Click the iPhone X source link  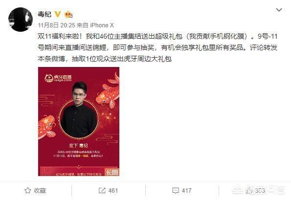click(x=102, y=25)
